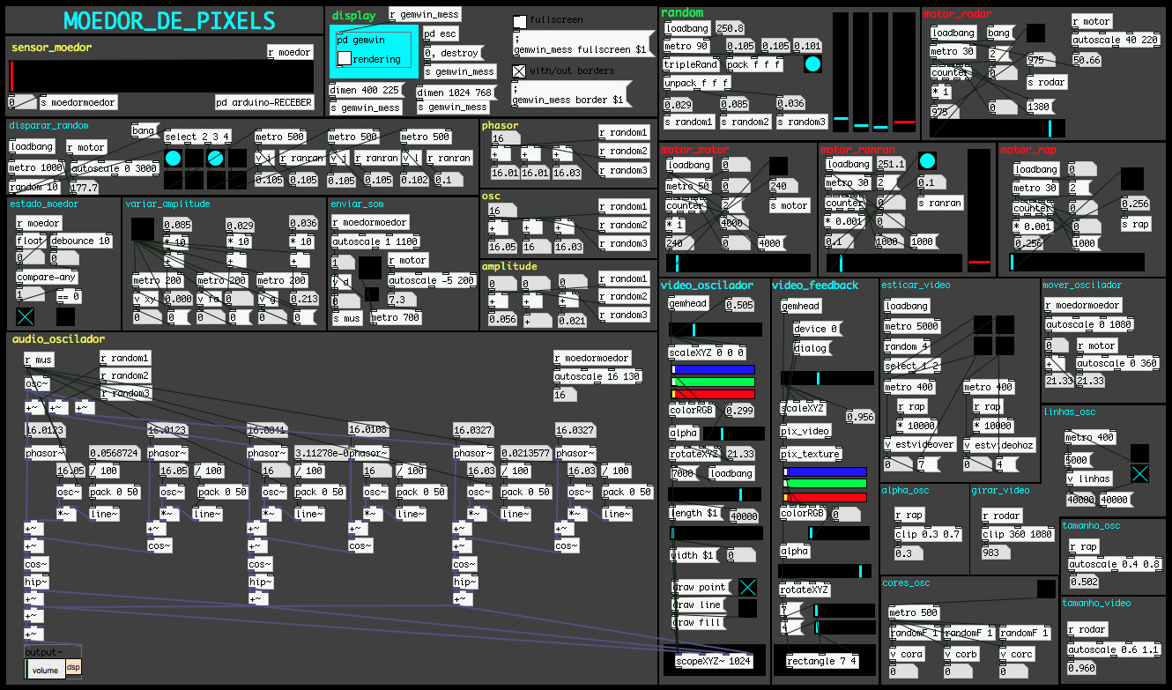Screen dimensions: 1172x690
Task: Toggle the X box next to draw point
Action: tap(747, 587)
